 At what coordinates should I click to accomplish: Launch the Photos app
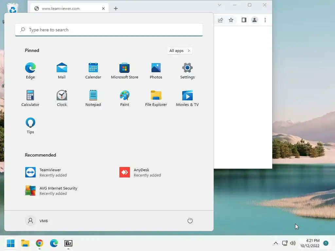pos(156,71)
